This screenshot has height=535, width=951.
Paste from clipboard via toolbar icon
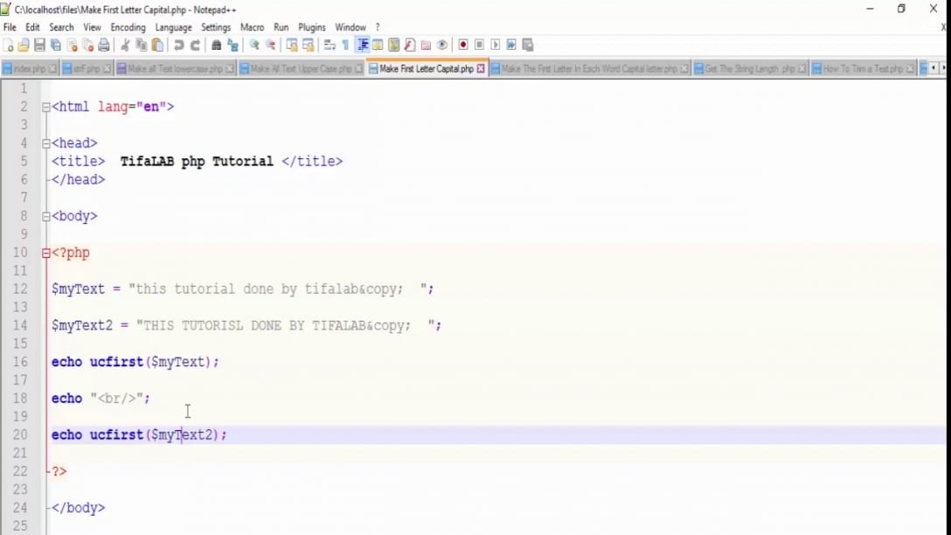[x=157, y=45]
